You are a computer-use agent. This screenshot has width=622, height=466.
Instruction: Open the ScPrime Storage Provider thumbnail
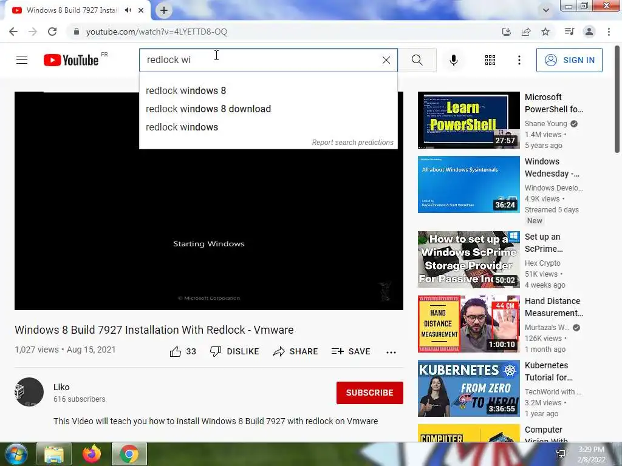(x=468, y=260)
